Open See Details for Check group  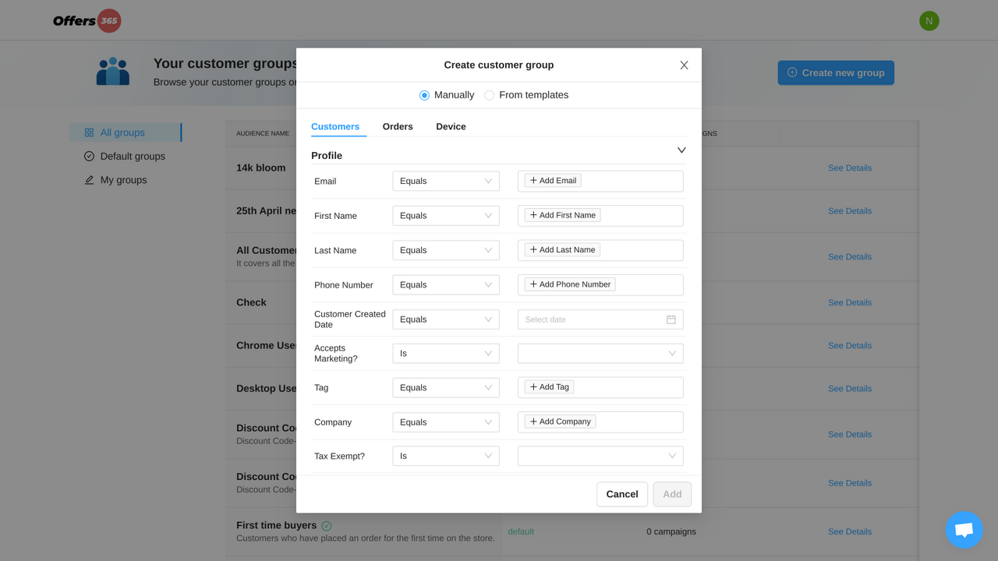point(850,302)
